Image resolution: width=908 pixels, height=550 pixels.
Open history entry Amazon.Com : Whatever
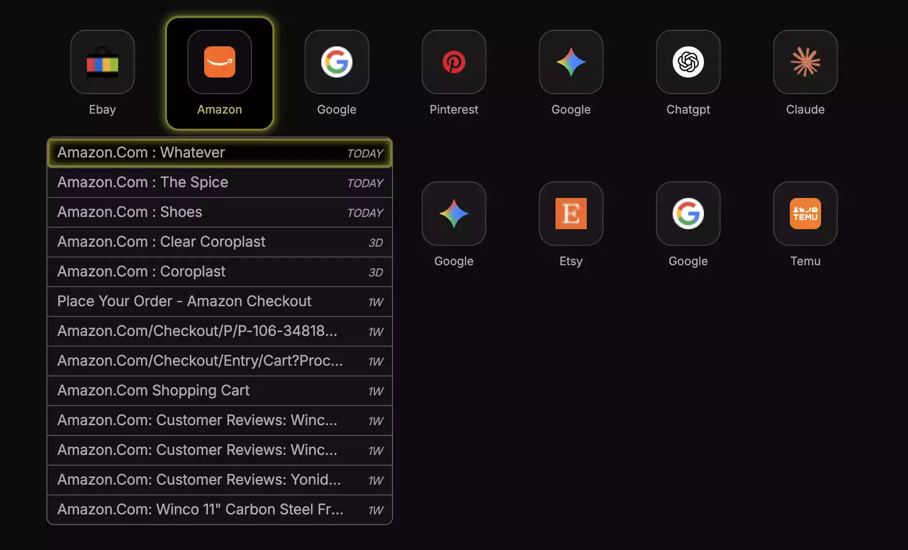pos(220,153)
